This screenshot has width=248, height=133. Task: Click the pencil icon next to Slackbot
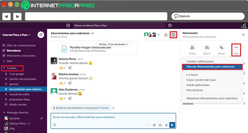(x=42, y=118)
